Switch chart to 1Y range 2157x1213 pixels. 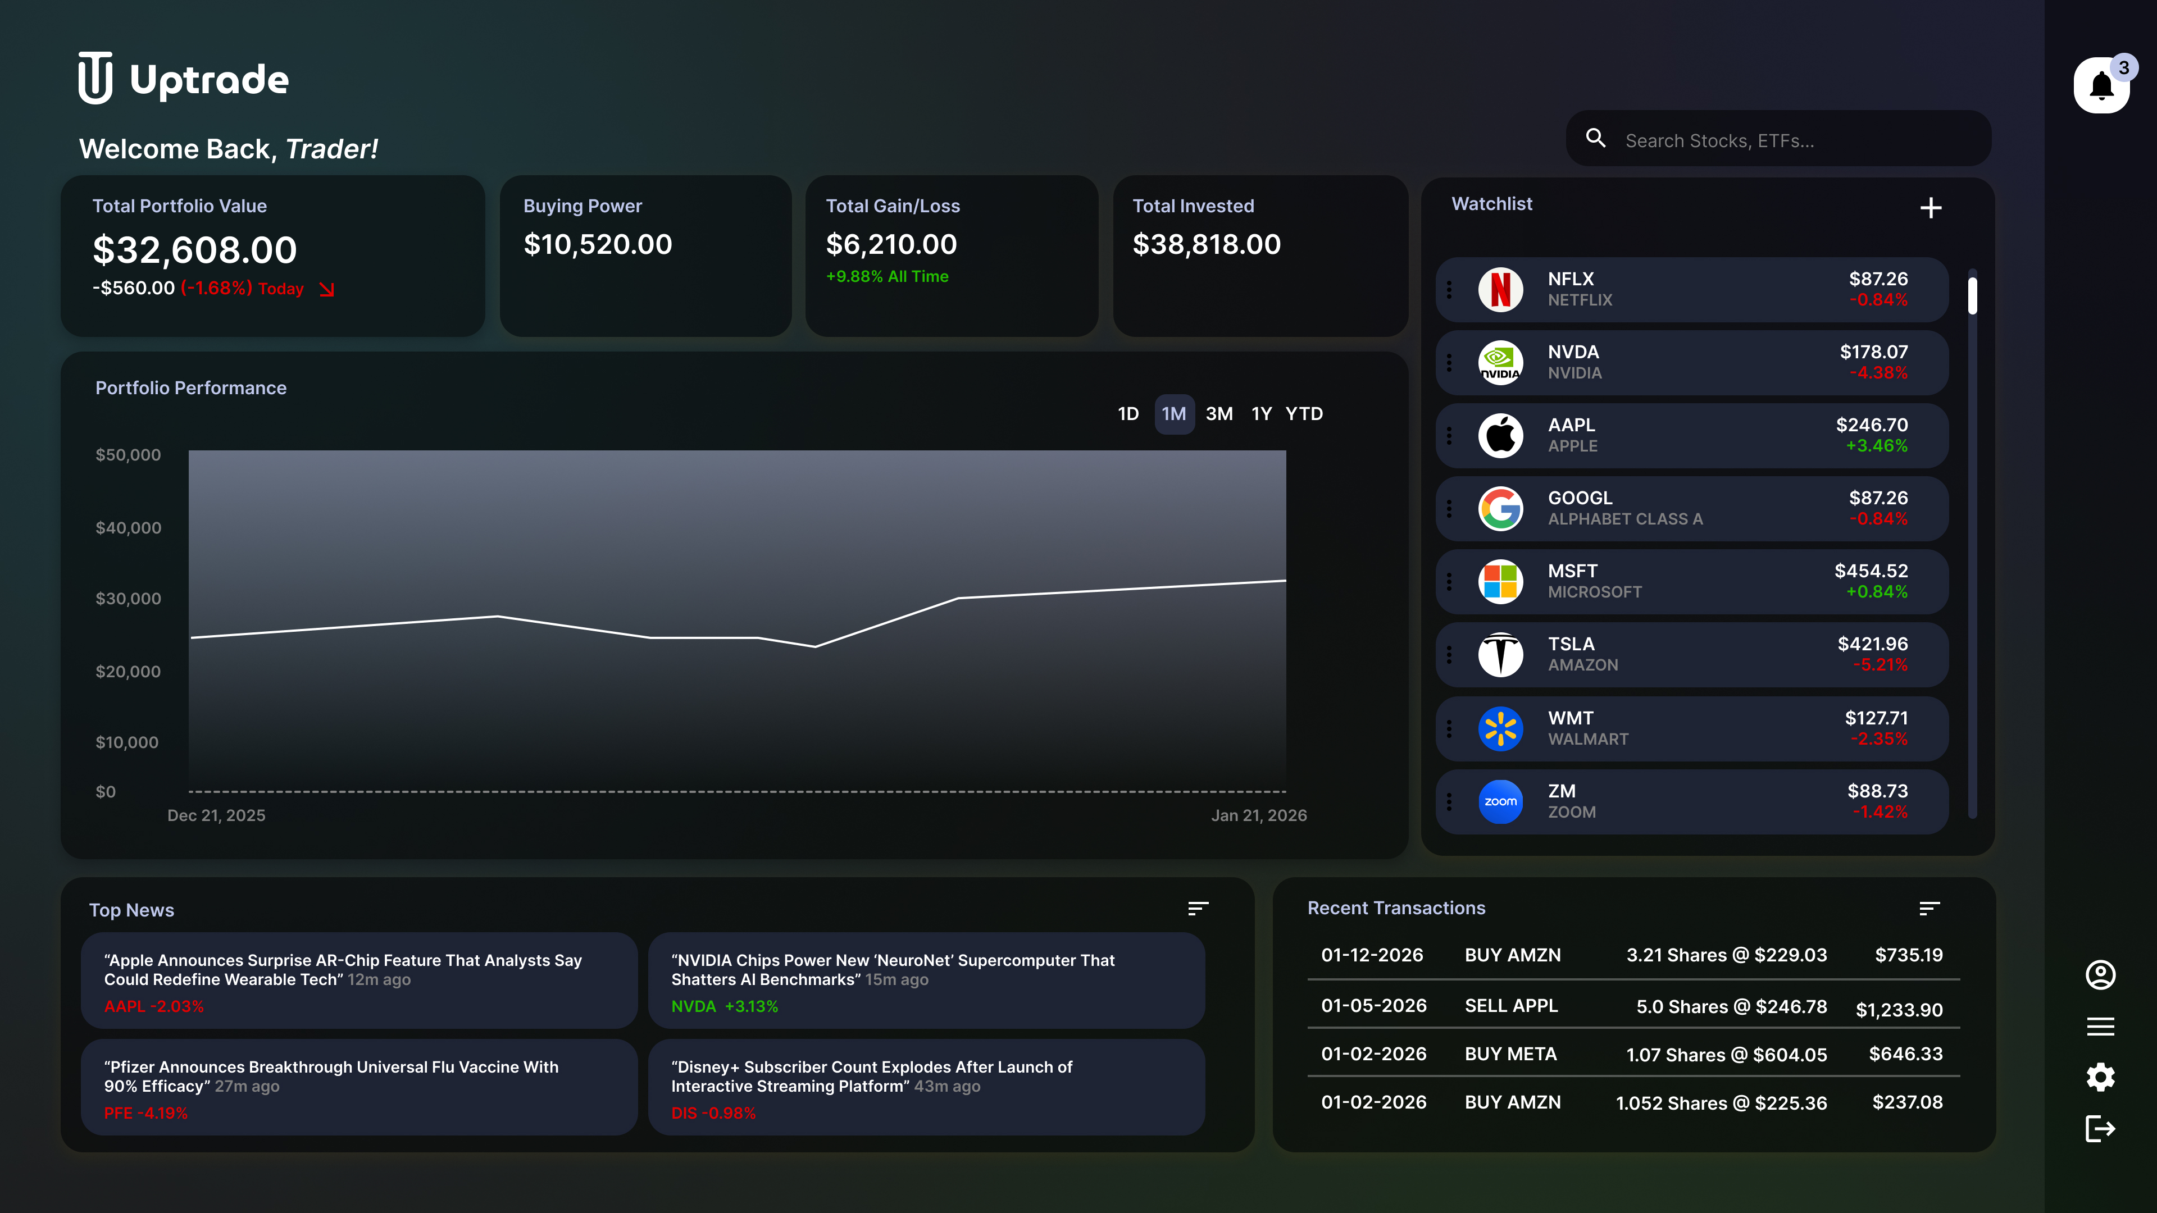[x=1261, y=413]
